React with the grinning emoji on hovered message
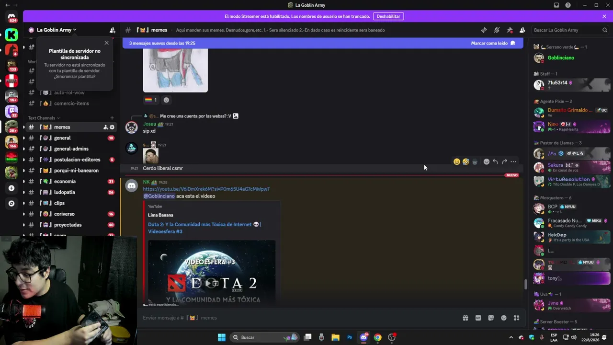 point(456,161)
